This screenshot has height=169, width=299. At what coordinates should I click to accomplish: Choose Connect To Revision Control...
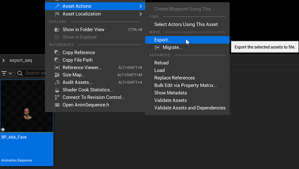tap(95, 97)
